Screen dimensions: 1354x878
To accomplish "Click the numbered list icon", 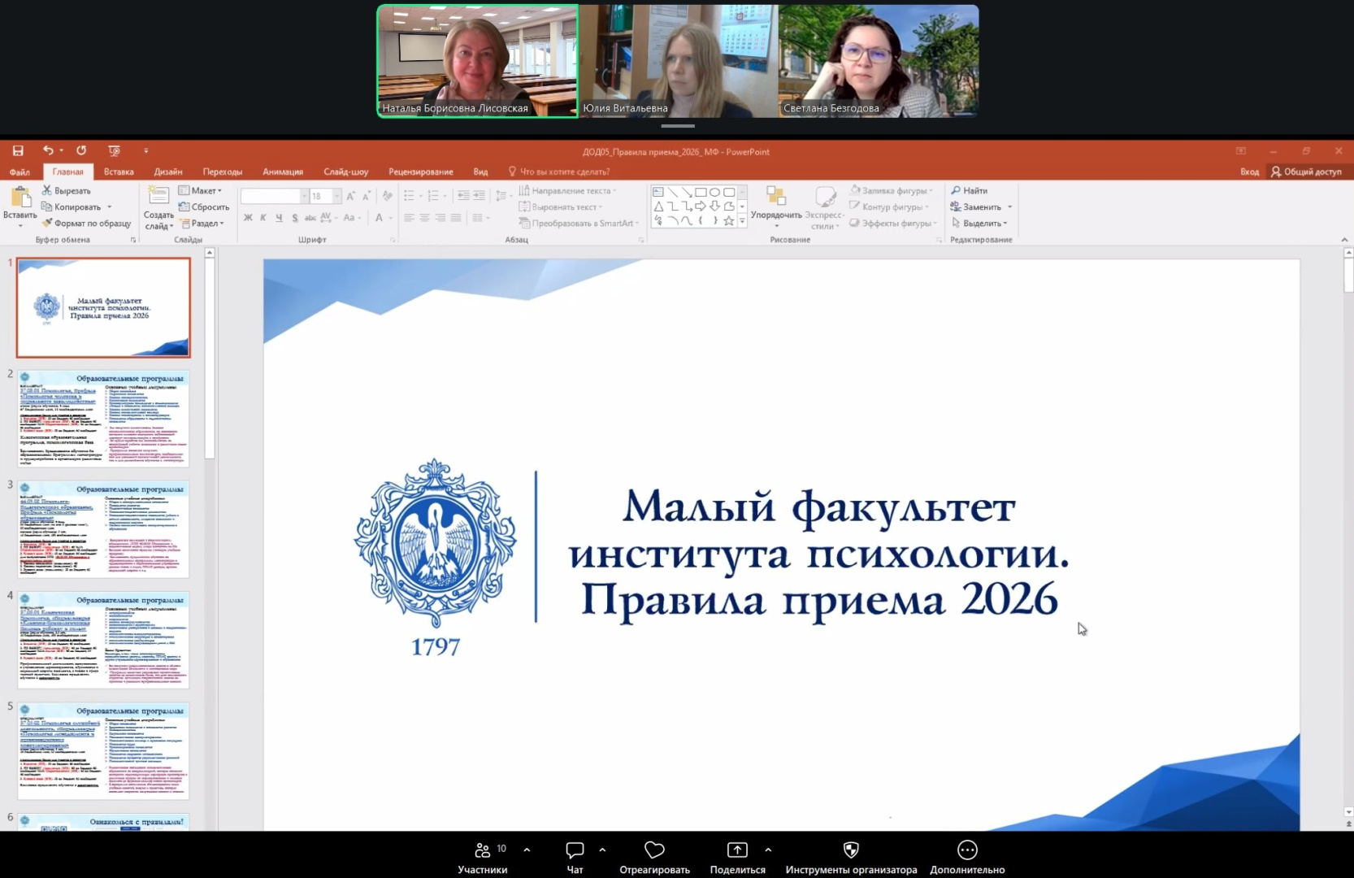I will pos(433,196).
